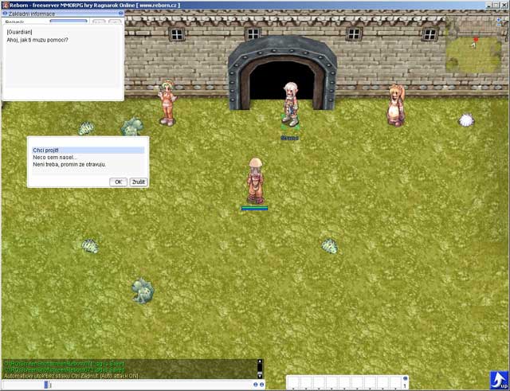The image size is (510, 391).
Task: Click the Guardian NPC at the gate
Action: [291, 105]
